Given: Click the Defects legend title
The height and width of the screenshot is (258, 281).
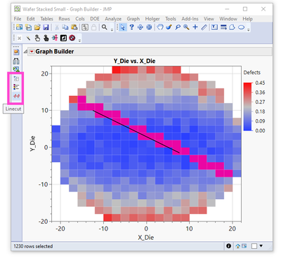Looking at the screenshot, I should (x=252, y=72).
